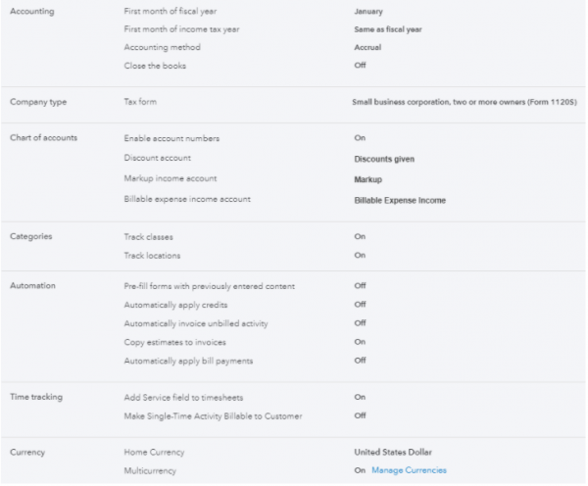Click the "Copy estimates to invoices" setting label
Image resolution: width=588 pixels, height=486 pixels.
[x=175, y=342]
